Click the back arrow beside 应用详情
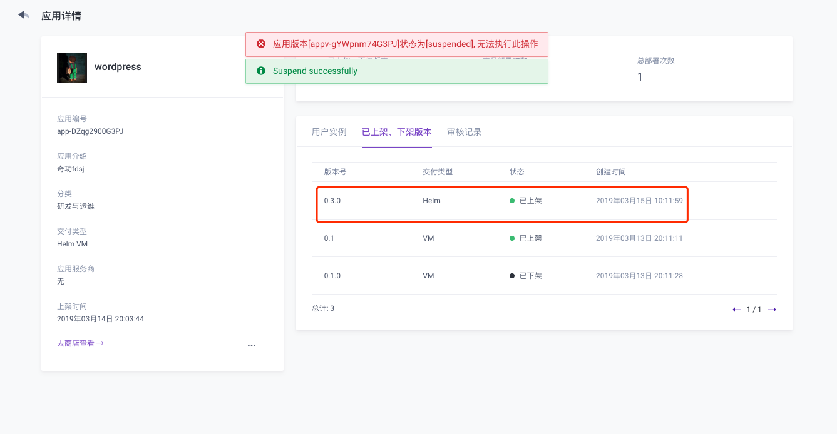Viewport: 837px width, 434px height. [x=23, y=15]
